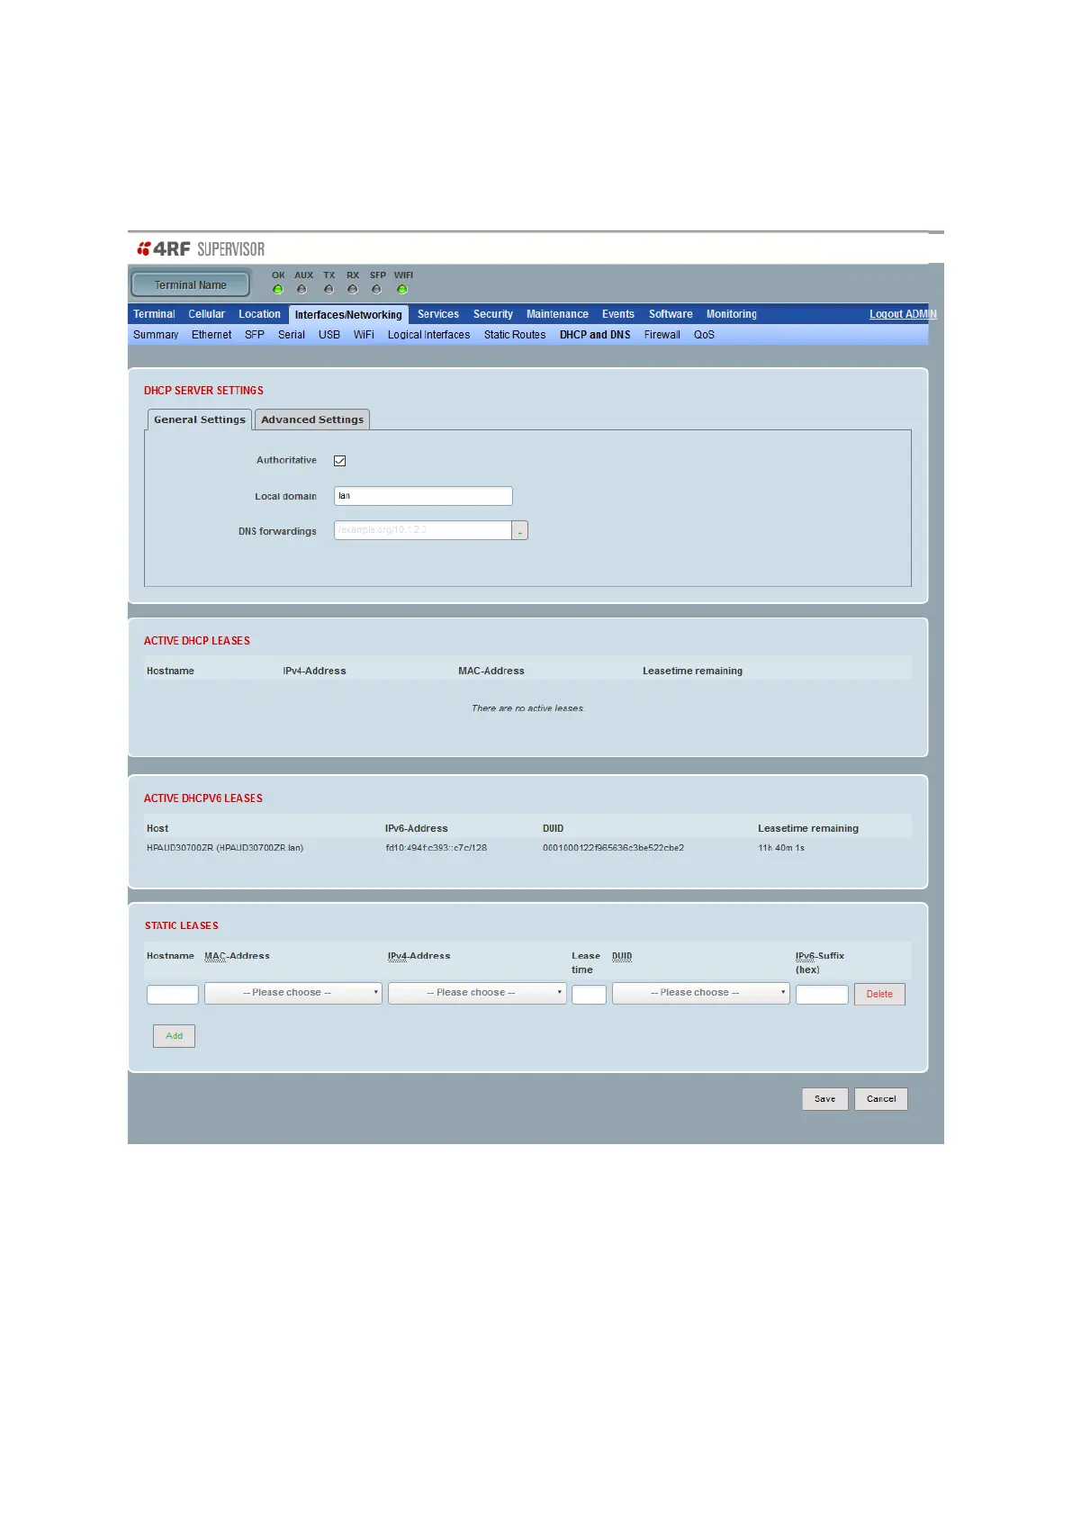Go to the USB submenu
1072x1515 pixels.
[x=329, y=335]
